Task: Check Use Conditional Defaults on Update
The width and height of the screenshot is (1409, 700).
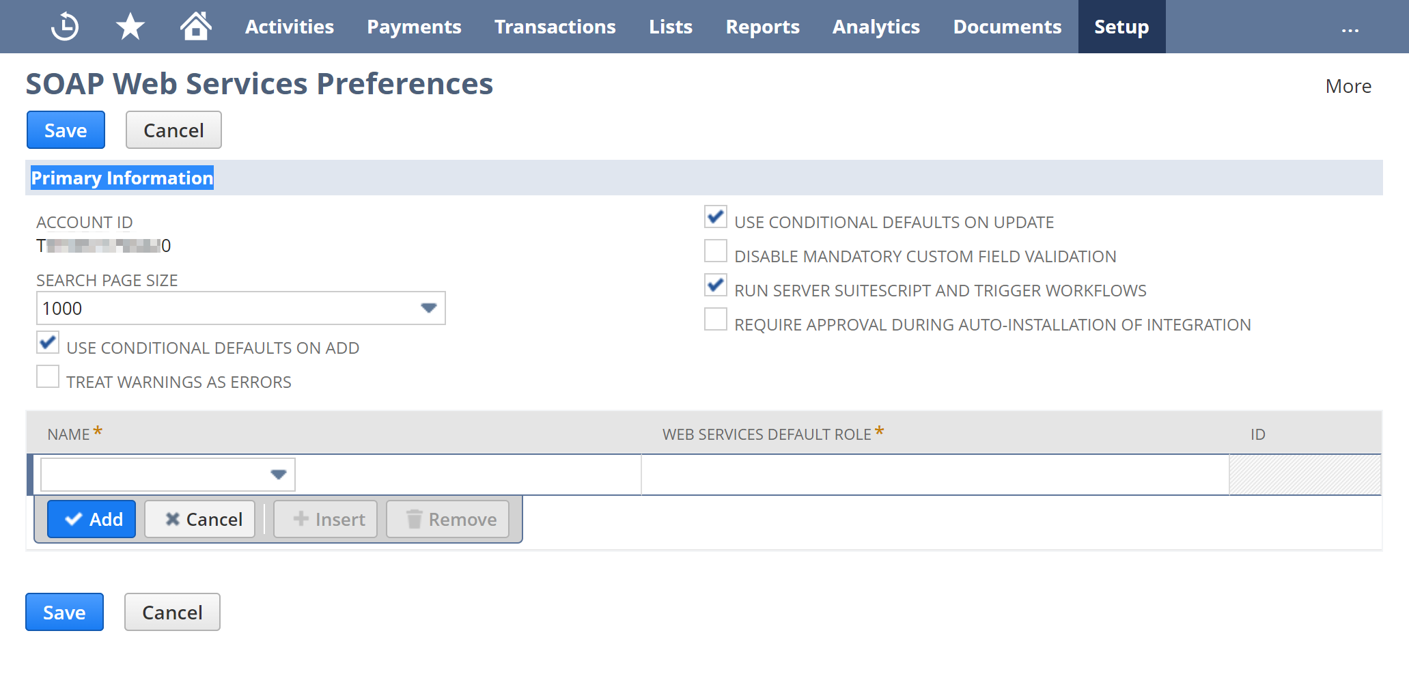Action: pos(716,217)
